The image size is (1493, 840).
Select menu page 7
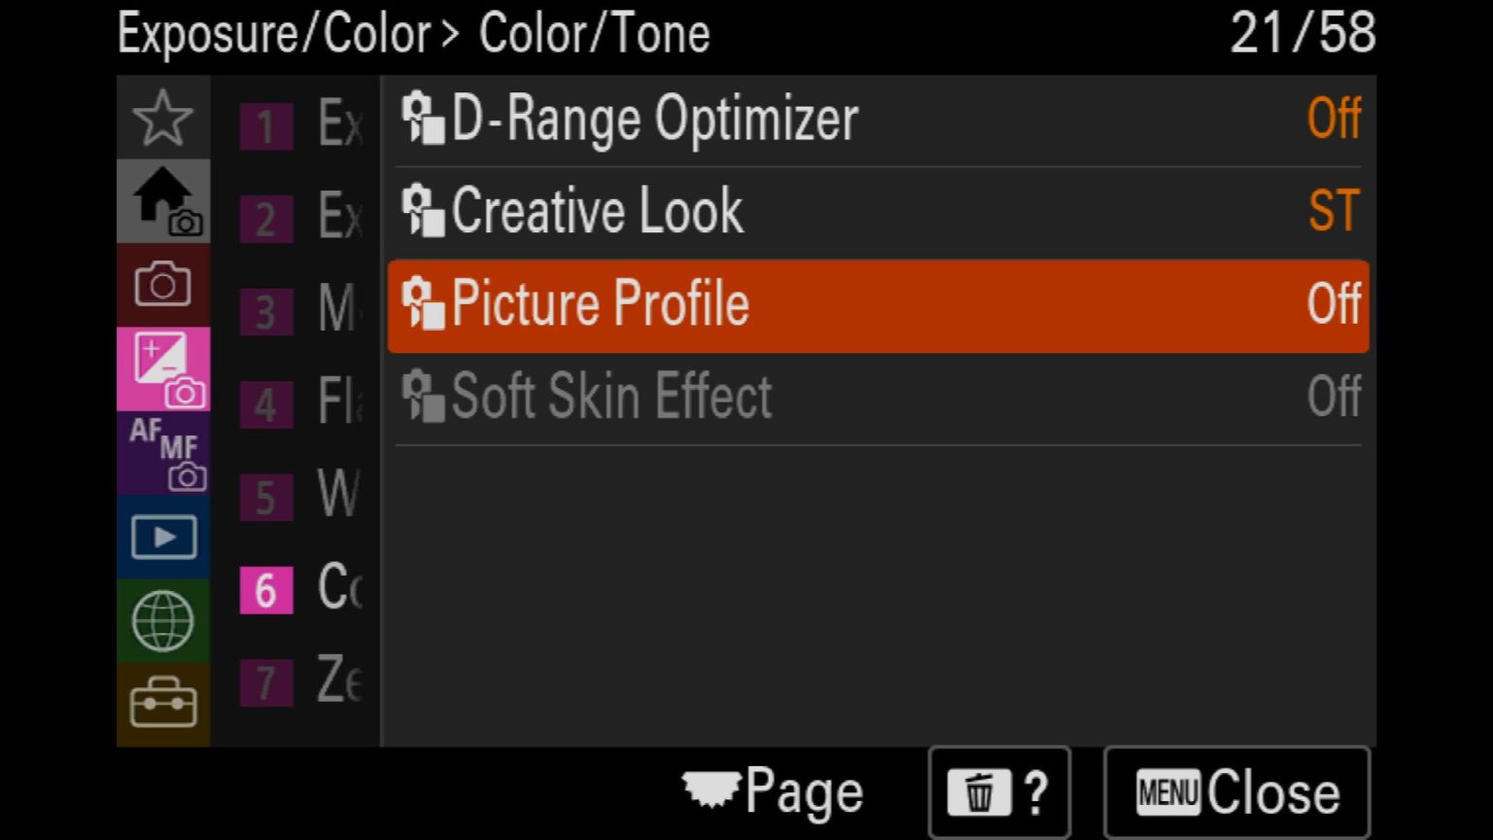pyautogui.click(x=264, y=682)
